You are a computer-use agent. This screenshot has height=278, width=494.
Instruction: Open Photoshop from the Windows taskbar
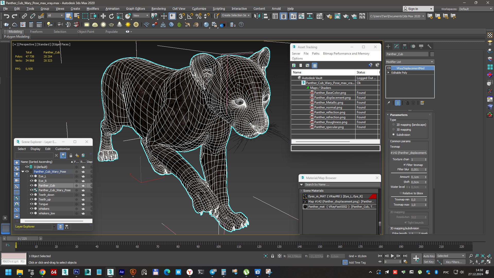coord(76,272)
